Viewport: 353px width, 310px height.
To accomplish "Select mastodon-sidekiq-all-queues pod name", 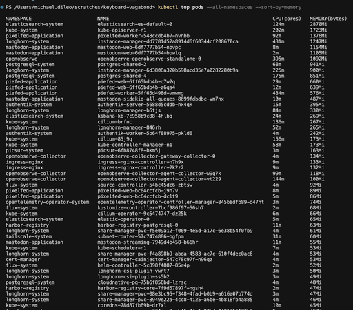I will click(x=161, y=99).
